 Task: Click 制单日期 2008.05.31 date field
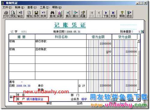click(x=73, y=32)
